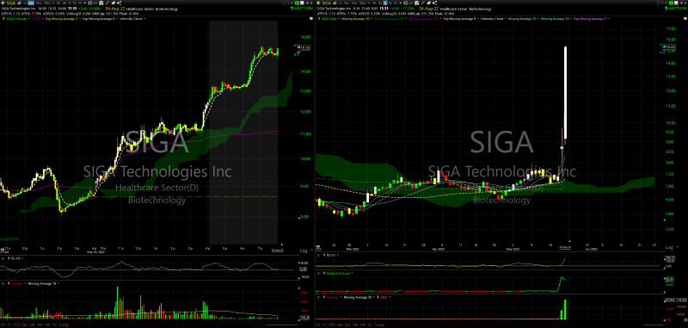Viewport: 688px width, 328px height.
Task: Click the chart-type icon after the timeframes, right chart
Action: (x=405, y=3)
